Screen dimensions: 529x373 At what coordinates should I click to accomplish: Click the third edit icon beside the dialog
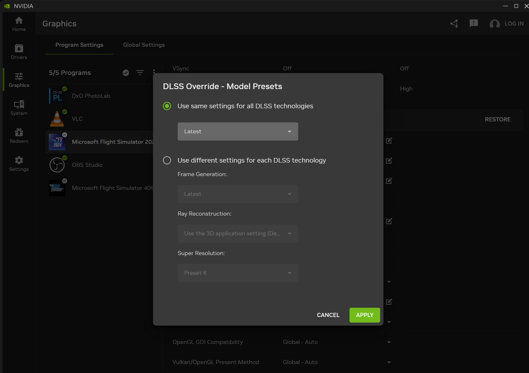389,181
